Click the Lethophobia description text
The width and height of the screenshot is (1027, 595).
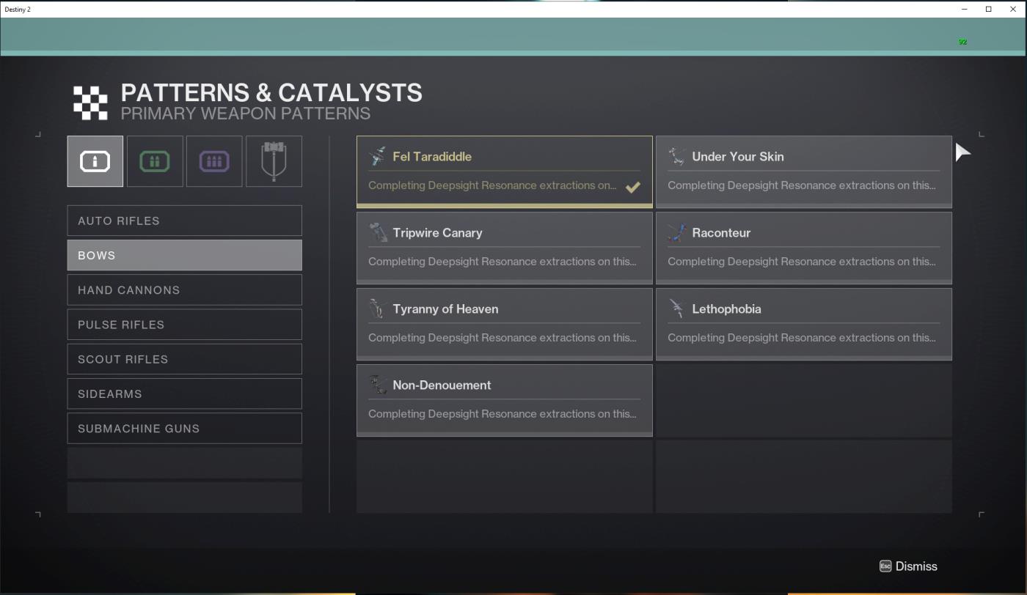click(802, 338)
